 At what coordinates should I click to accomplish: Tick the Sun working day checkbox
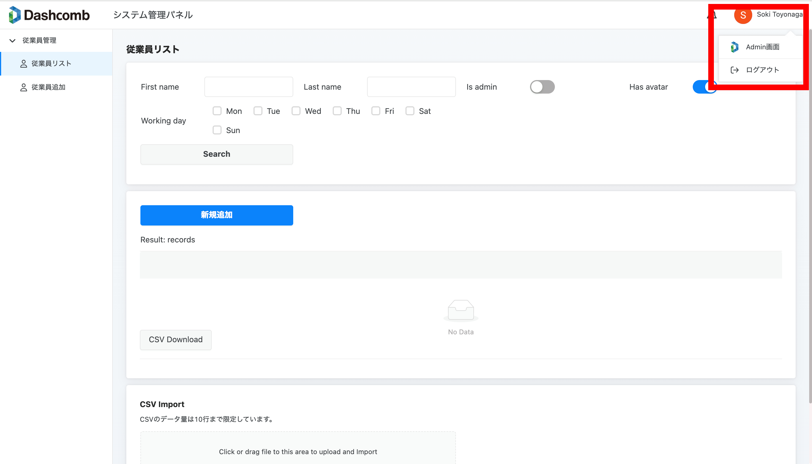tap(217, 130)
